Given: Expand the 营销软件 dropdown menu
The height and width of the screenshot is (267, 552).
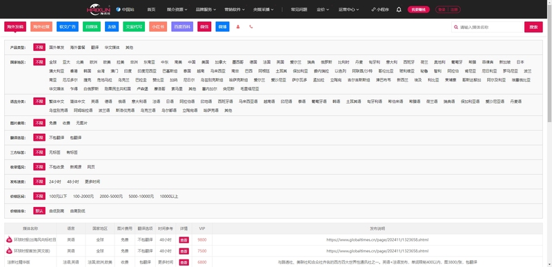Looking at the screenshot, I should pos(235,10).
